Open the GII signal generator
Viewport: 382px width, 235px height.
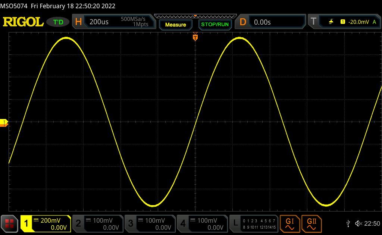311,224
